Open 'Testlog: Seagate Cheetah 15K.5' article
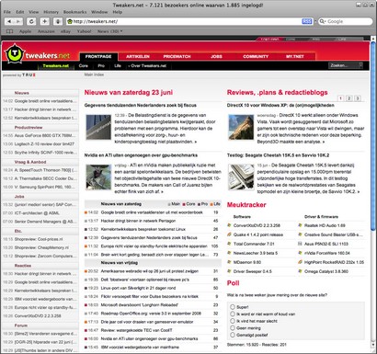 click(x=279, y=155)
